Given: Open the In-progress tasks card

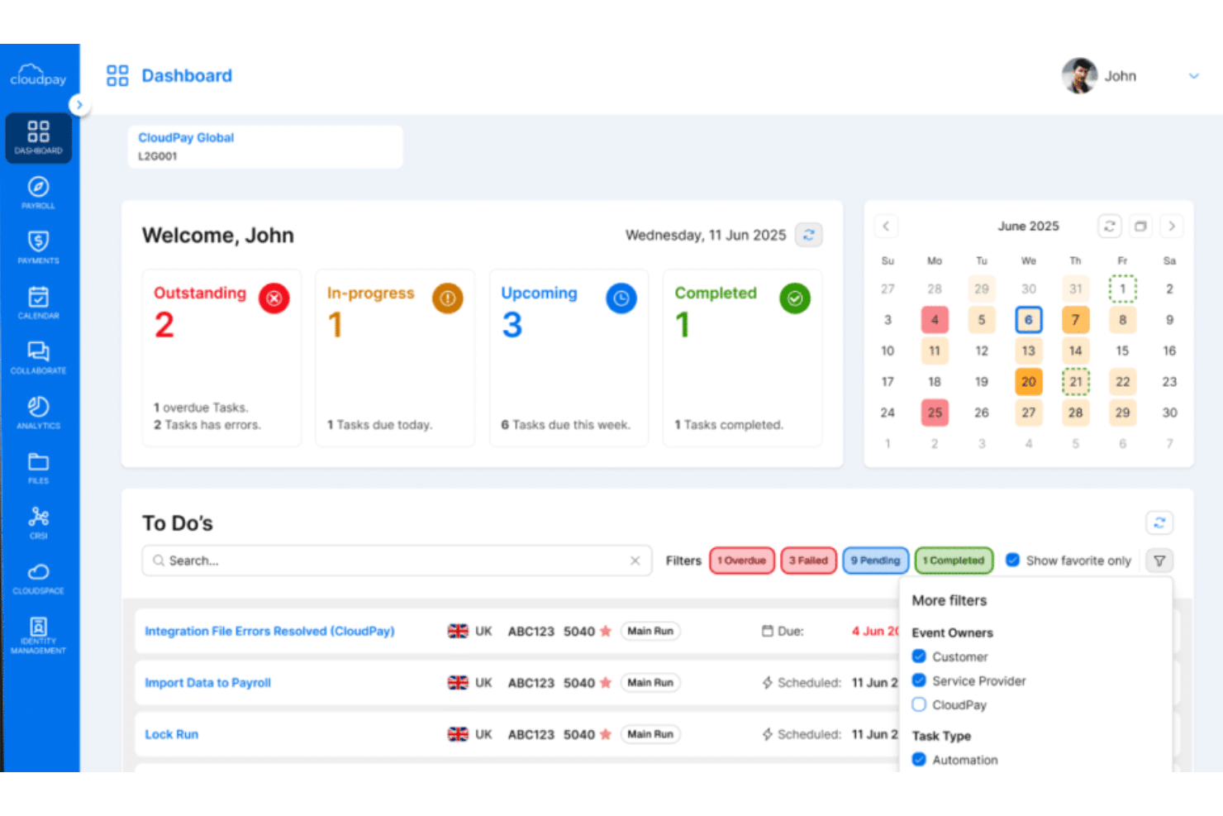Looking at the screenshot, I should [x=395, y=358].
